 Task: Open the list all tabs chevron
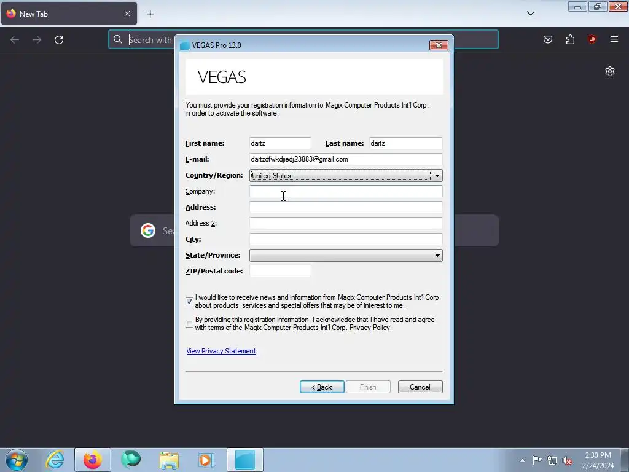pos(531,14)
